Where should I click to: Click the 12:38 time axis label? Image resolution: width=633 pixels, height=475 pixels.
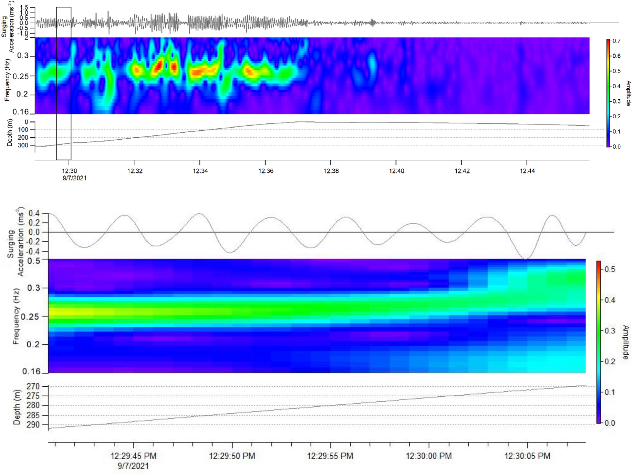[x=331, y=171]
